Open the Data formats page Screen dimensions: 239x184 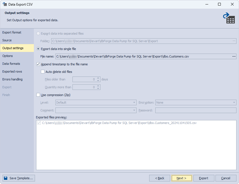17,64
